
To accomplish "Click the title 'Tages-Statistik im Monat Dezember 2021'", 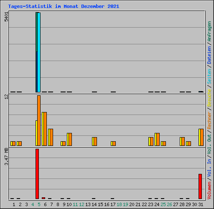I will point(64,6).
